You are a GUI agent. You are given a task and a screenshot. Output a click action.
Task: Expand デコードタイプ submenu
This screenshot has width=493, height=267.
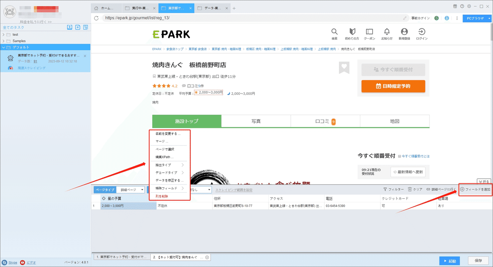169,173
